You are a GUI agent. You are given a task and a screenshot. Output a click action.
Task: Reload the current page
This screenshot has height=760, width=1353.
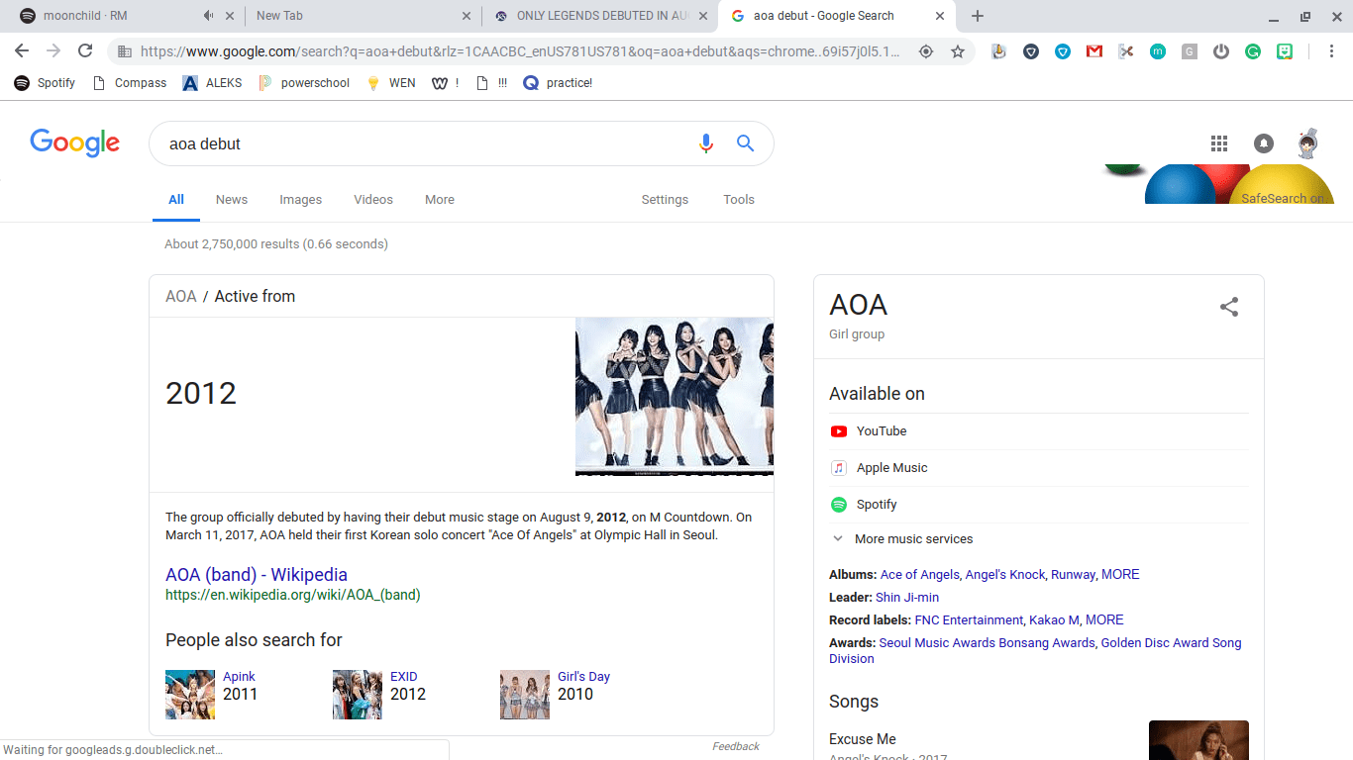point(85,51)
